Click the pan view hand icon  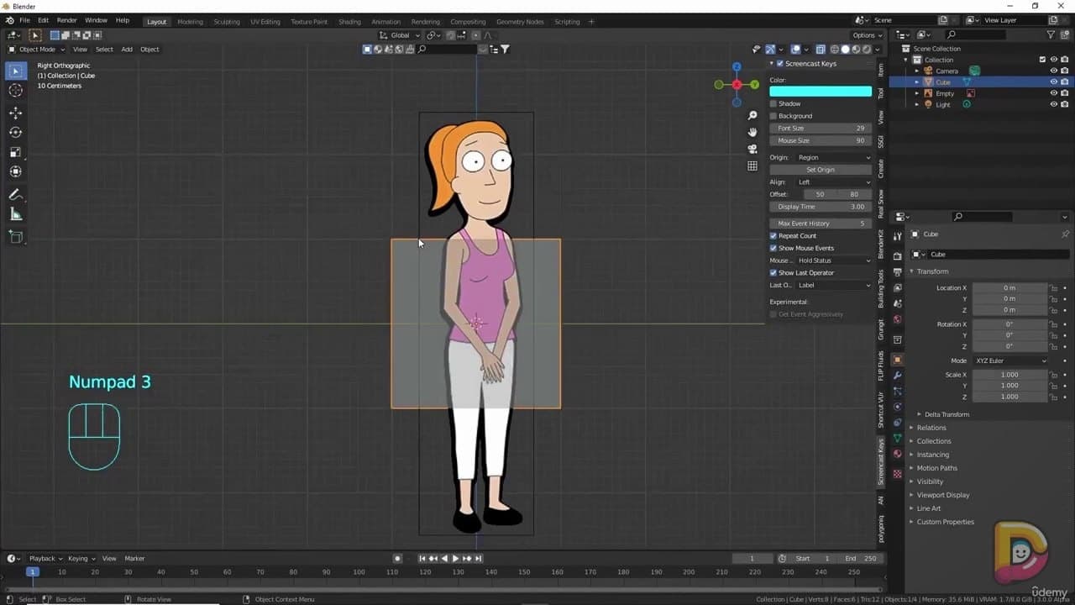(x=752, y=132)
